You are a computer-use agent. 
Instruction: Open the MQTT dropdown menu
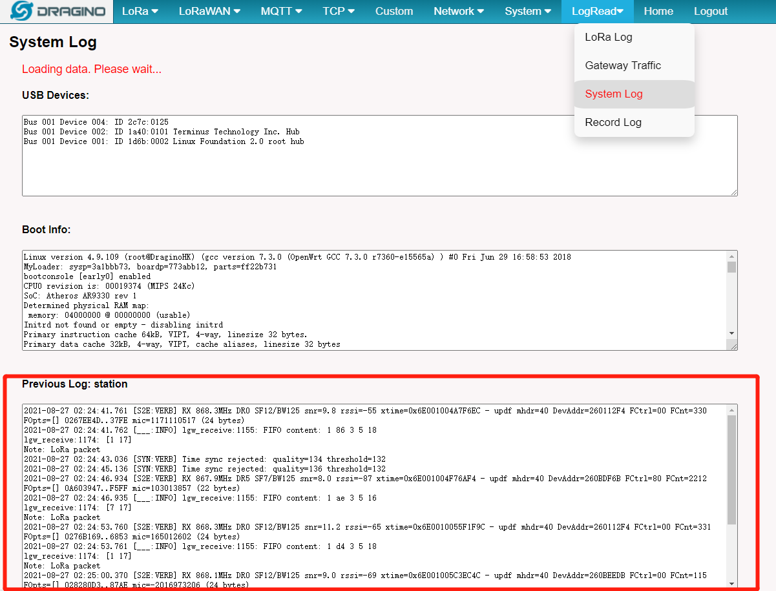tap(281, 11)
